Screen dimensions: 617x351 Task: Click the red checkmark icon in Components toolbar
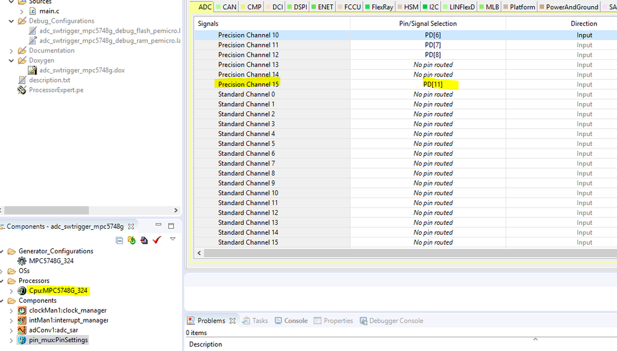click(x=157, y=240)
